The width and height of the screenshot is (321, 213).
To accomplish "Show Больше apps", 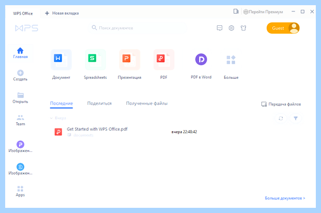I will coord(231,67).
